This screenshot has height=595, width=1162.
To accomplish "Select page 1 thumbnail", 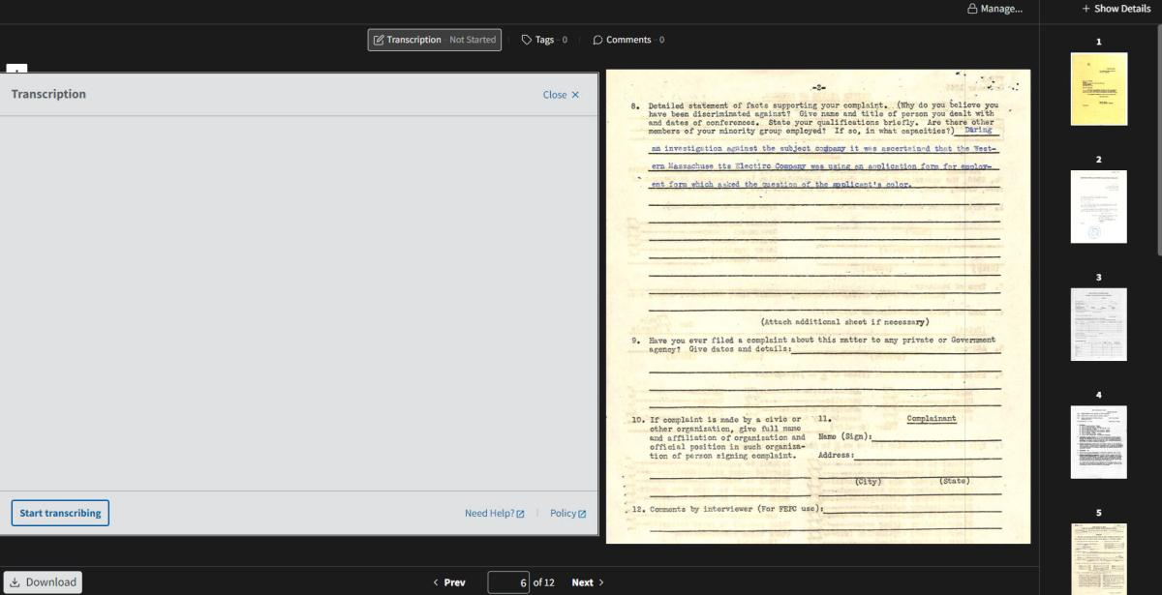I will tap(1098, 88).
